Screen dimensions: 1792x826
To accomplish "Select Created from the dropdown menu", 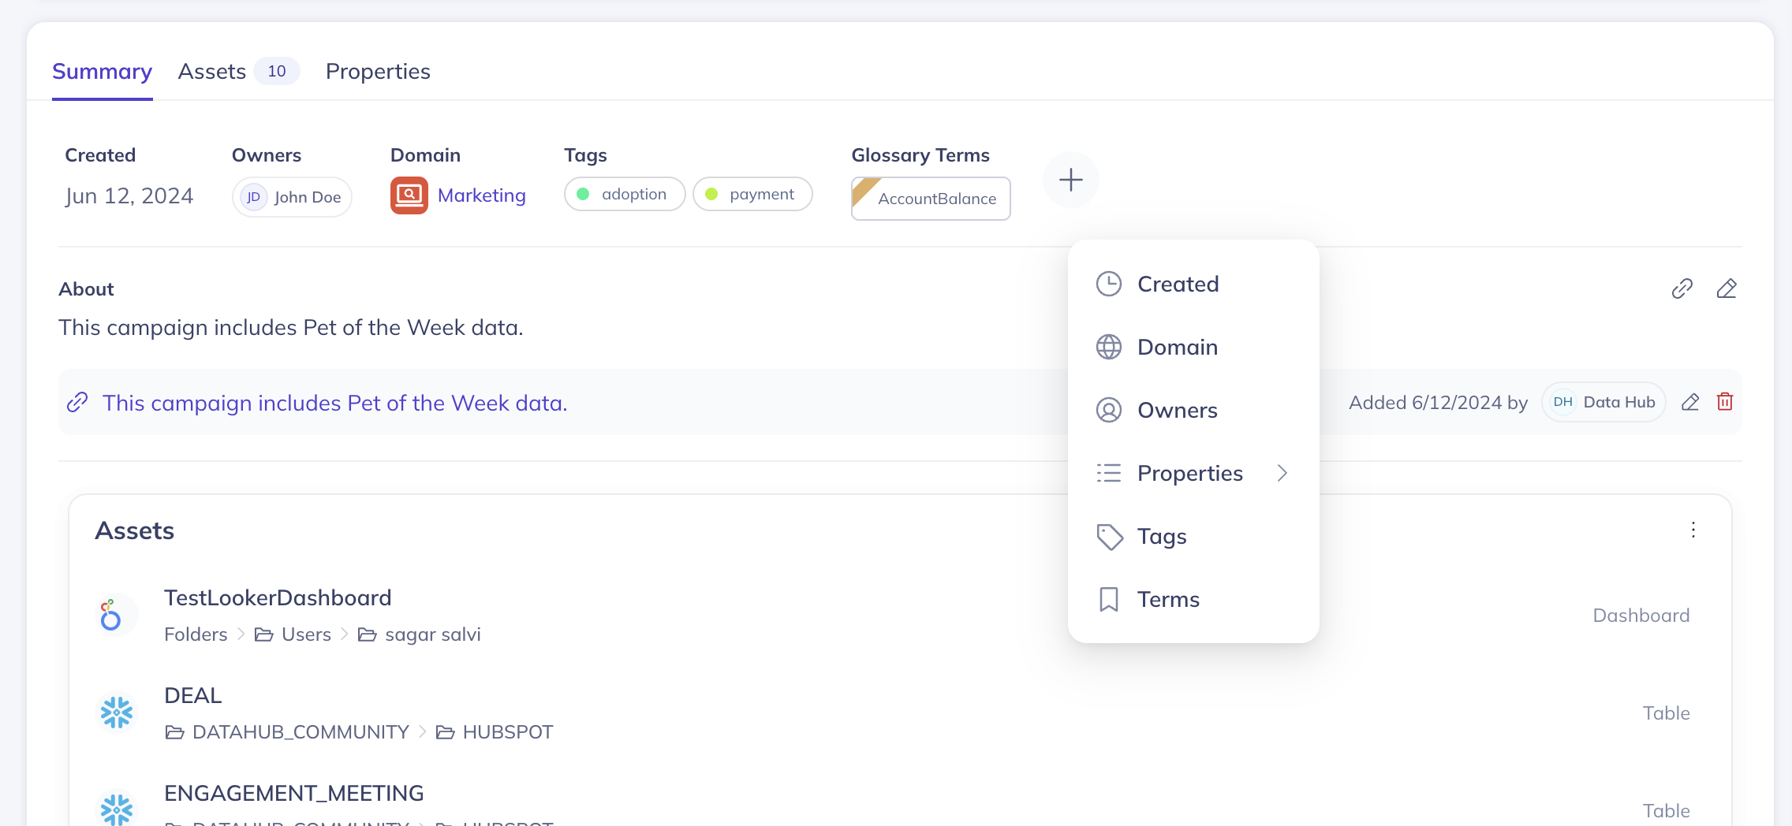I will point(1193,284).
